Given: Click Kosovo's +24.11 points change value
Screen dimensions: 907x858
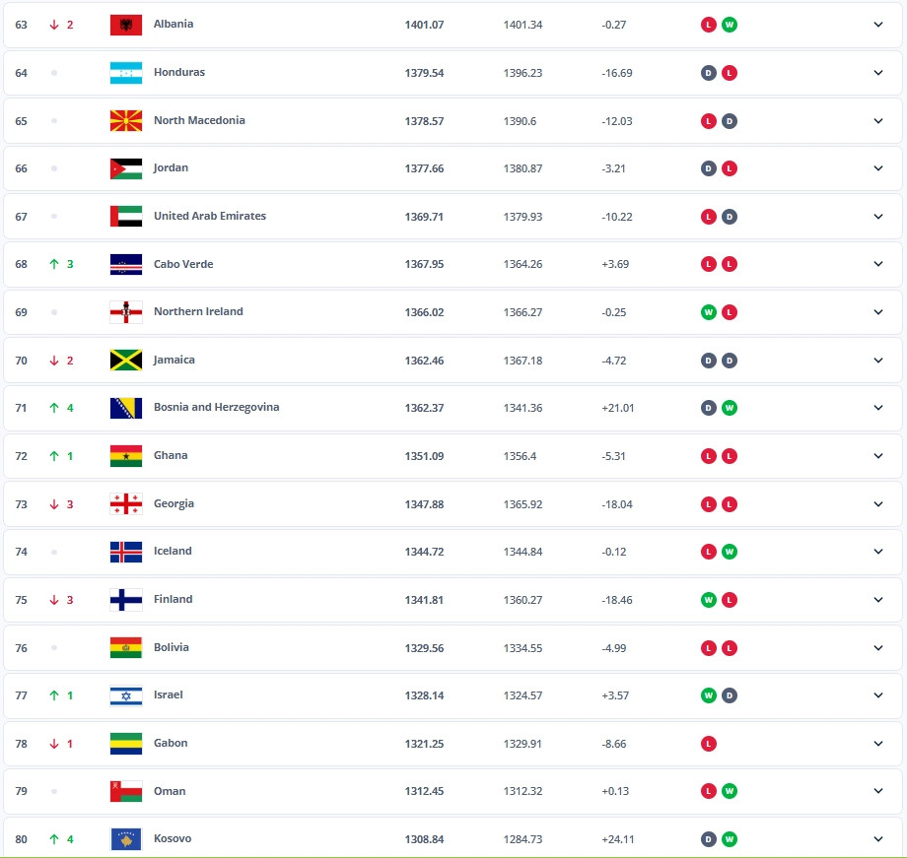Looking at the screenshot, I should click(x=617, y=839).
